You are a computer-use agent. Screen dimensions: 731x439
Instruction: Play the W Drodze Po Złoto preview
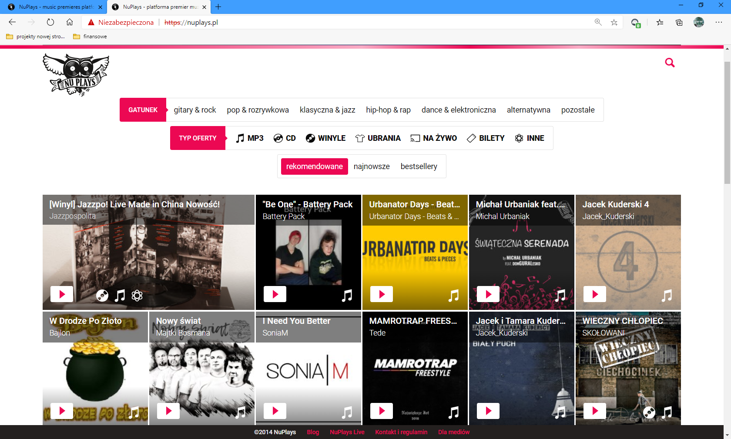click(62, 411)
